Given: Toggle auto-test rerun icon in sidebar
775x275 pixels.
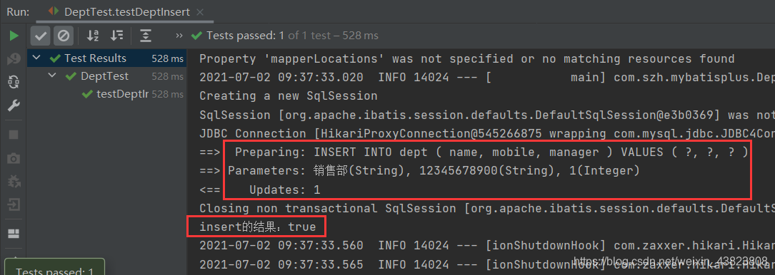Looking at the screenshot, I should pos(14,82).
